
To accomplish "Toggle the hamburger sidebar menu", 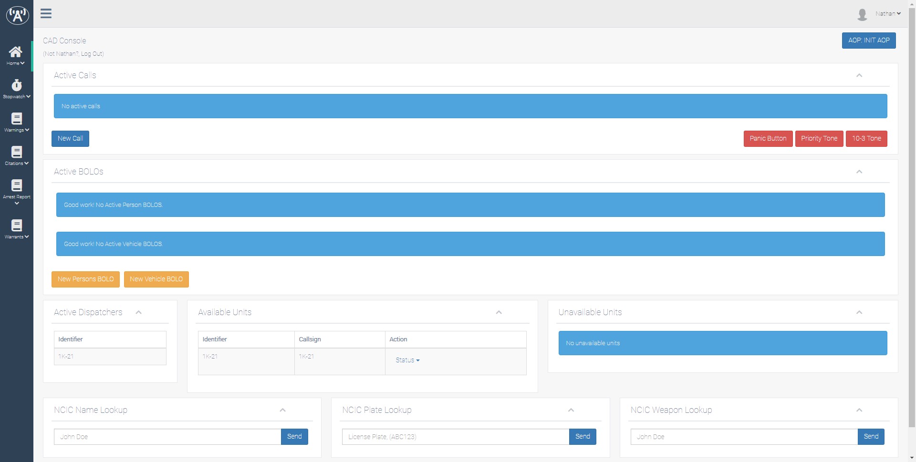I will point(46,13).
